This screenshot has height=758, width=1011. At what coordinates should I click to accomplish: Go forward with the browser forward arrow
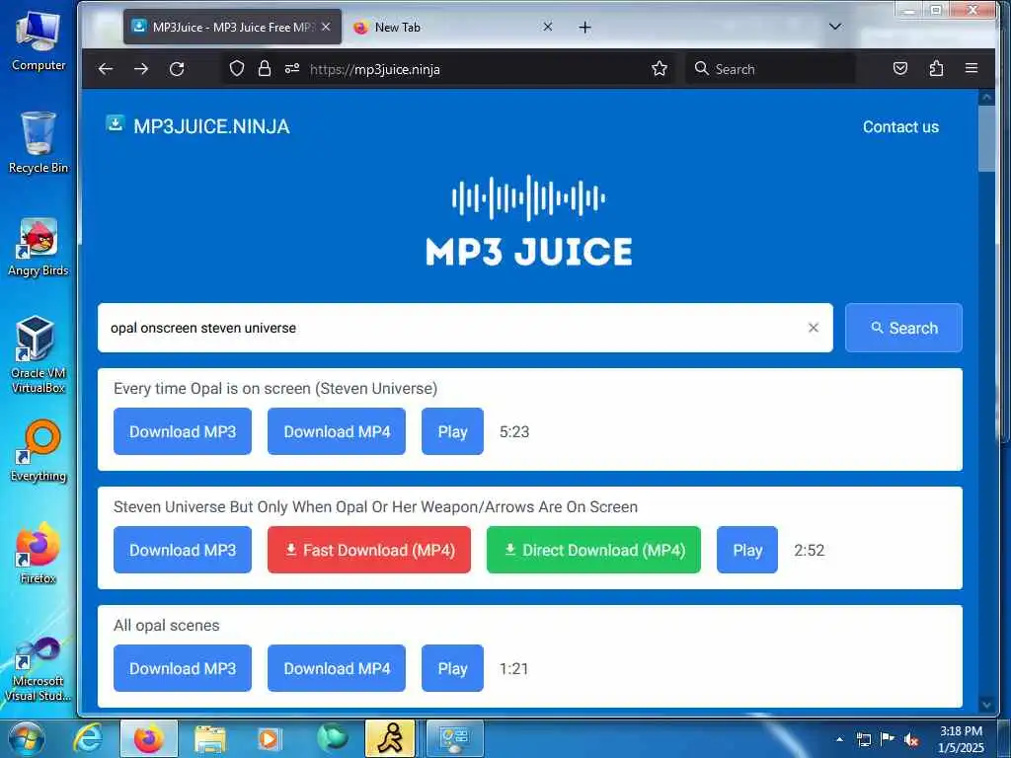pyautogui.click(x=141, y=69)
